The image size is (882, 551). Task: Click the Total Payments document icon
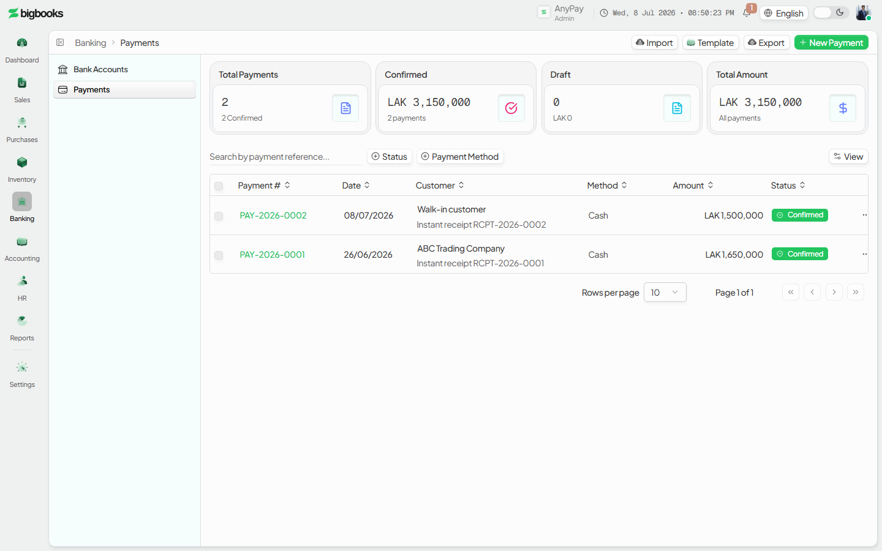click(345, 108)
